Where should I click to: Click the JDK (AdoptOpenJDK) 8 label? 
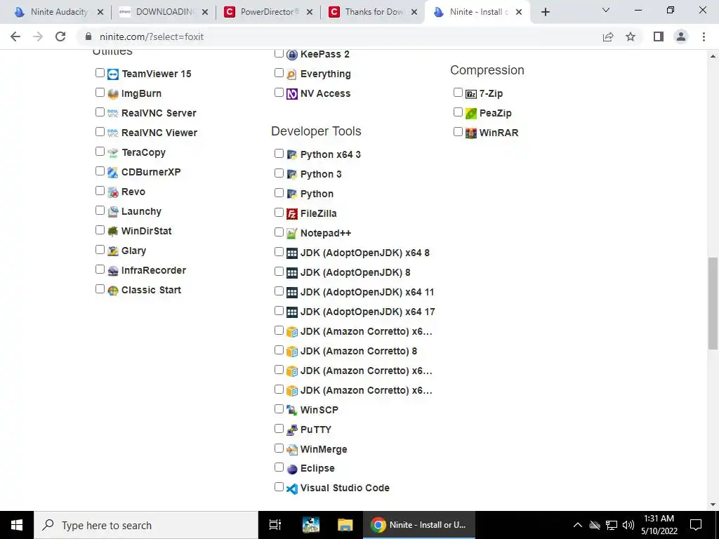pos(355,273)
